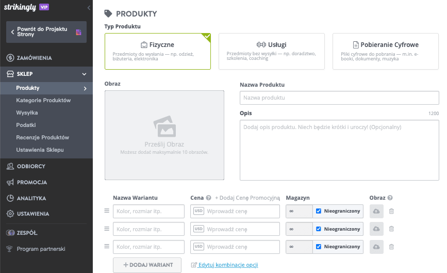Collapse the sidebar with top chevron icon
This screenshot has width=447, height=273.
(88, 8)
